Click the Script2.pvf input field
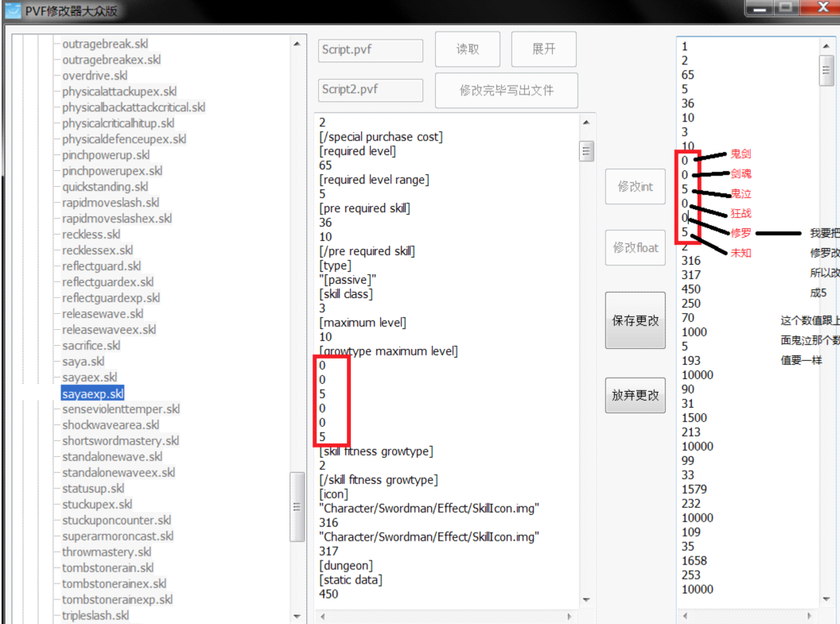The height and width of the screenshot is (624, 840). pyautogui.click(x=370, y=90)
